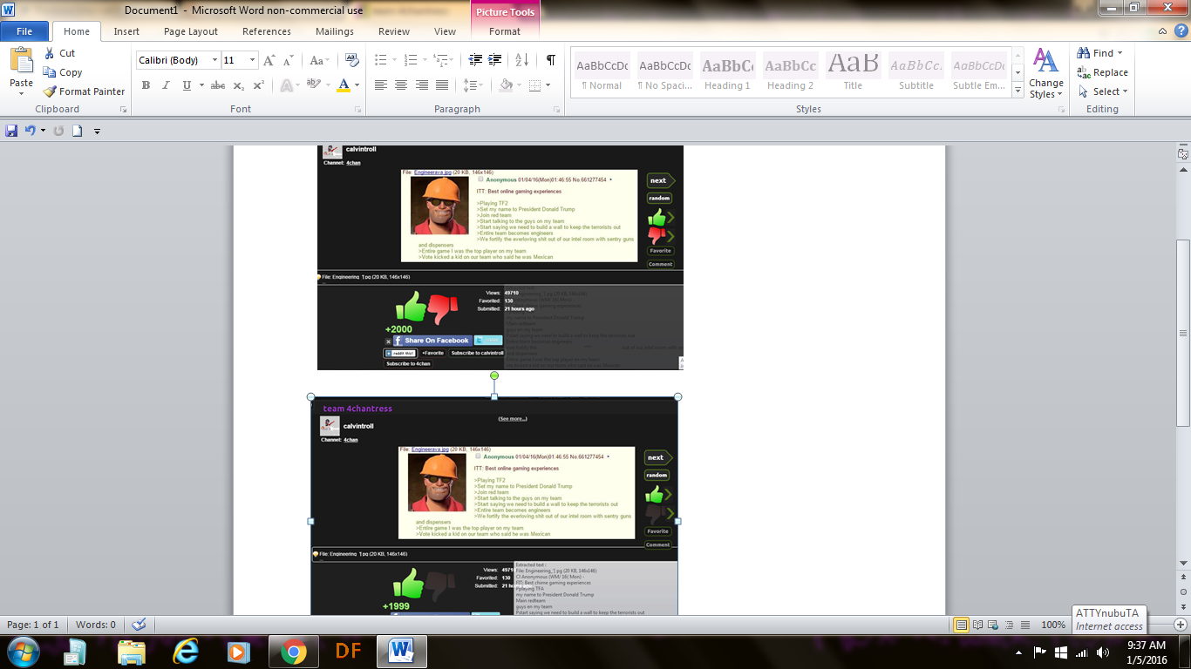Toggle Italic formatting

(167, 85)
